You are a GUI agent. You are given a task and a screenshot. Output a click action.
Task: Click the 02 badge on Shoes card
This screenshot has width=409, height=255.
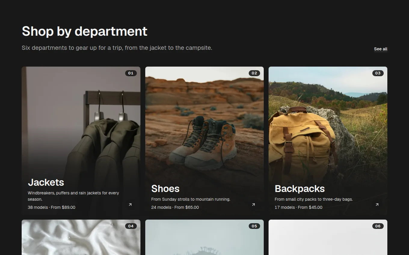(x=254, y=73)
